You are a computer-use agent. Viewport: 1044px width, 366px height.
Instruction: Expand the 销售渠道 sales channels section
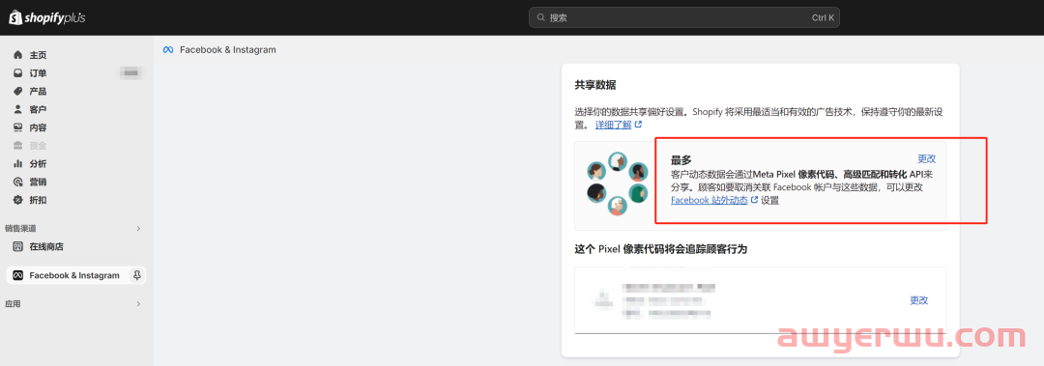138,228
